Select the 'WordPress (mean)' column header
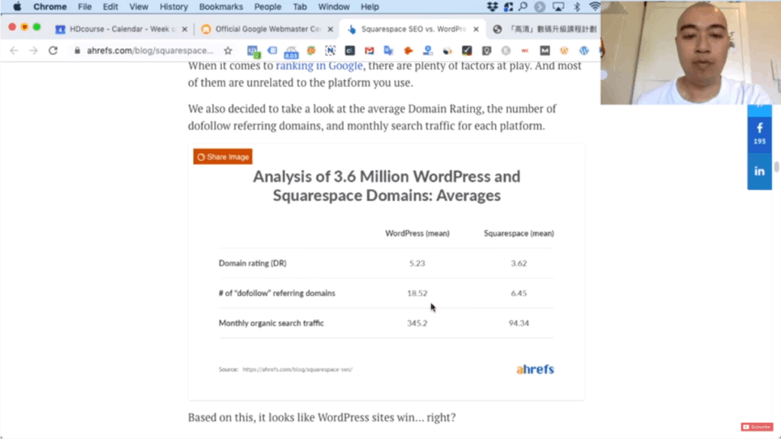 coord(417,233)
